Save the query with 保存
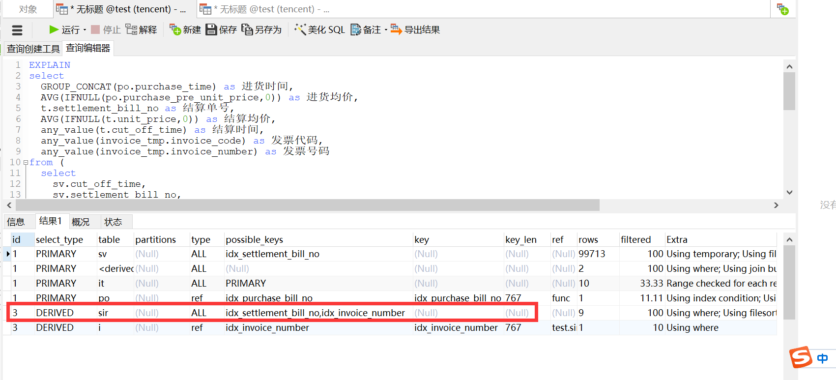This screenshot has height=380, width=836. coord(221,30)
